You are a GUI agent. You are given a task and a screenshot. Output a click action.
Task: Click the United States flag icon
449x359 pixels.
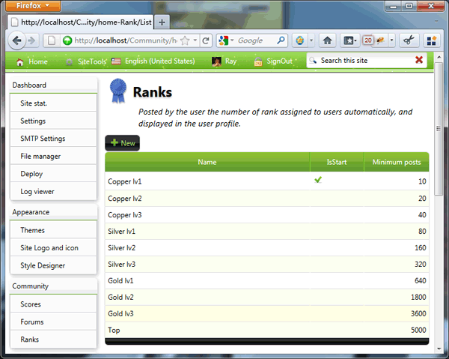116,61
